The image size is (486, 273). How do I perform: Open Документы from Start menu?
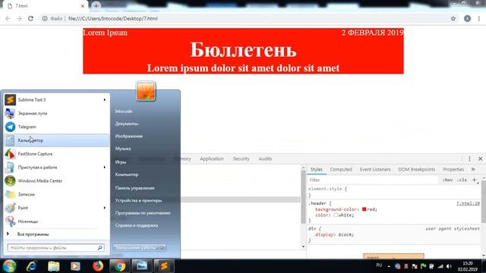tap(127, 124)
